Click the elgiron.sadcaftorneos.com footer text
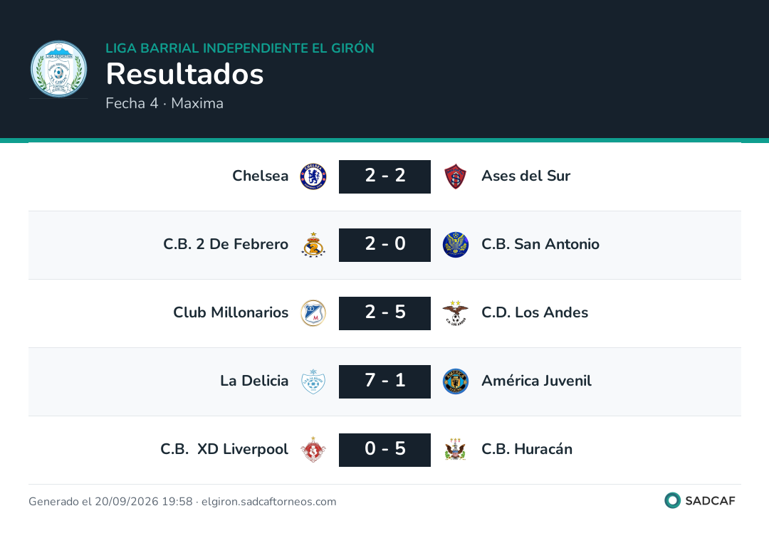 click(268, 501)
